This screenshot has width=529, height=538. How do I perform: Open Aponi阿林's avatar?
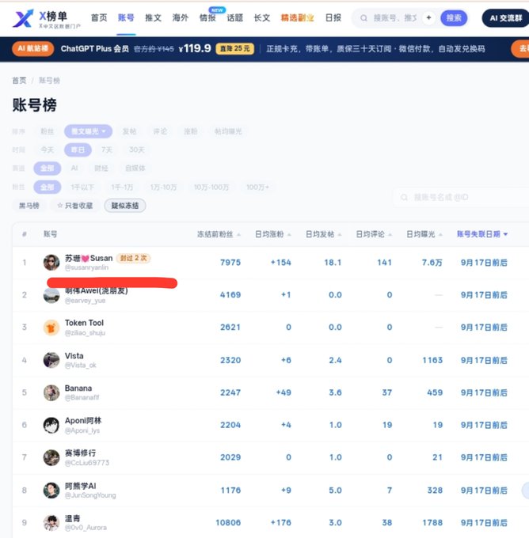(51, 425)
